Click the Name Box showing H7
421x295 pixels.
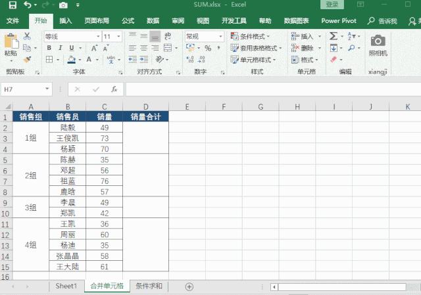(26, 89)
